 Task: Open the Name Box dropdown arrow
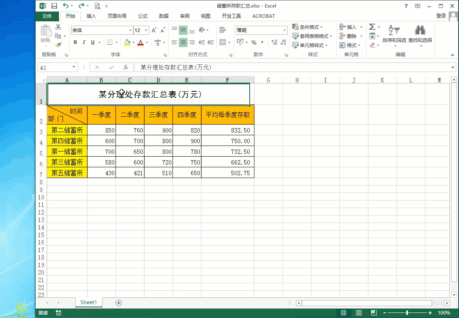coord(74,68)
